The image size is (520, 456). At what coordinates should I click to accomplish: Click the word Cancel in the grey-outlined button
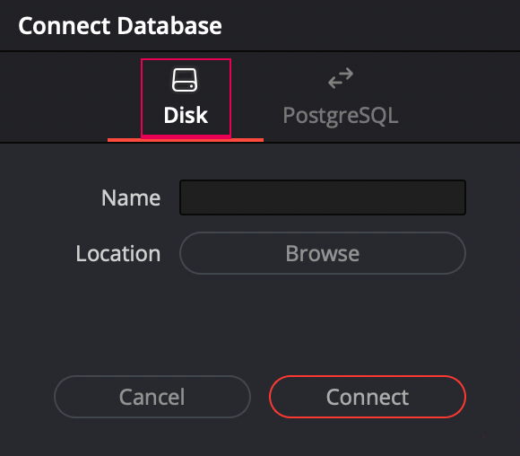coord(152,397)
